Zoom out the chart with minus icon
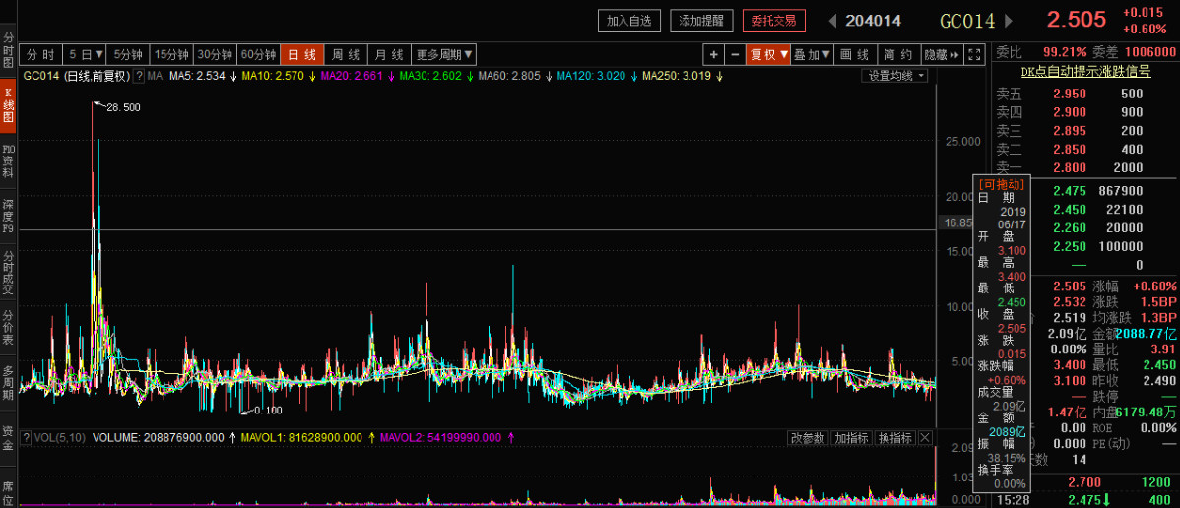The image size is (1180, 508). pyautogui.click(x=735, y=55)
